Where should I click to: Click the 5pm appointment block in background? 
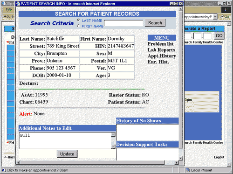(202, 102)
